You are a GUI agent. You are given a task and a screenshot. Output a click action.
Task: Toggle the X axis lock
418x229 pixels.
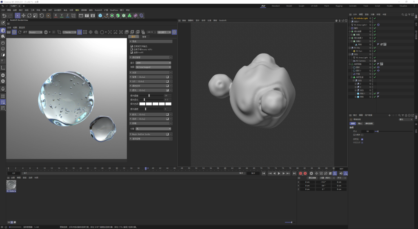coord(56,16)
